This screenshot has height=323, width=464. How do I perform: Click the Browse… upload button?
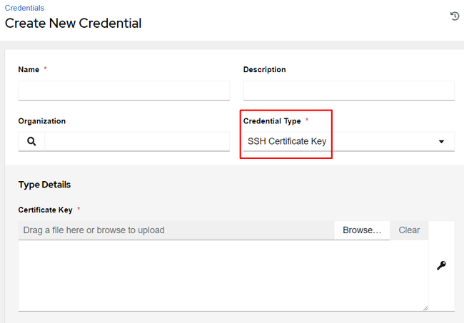coord(362,230)
